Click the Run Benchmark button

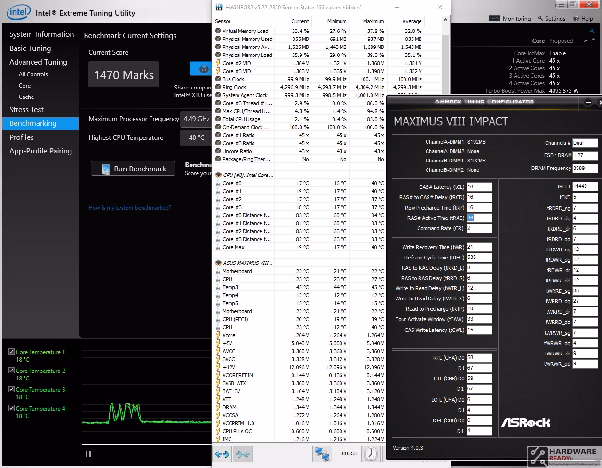(x=133, y=169)
